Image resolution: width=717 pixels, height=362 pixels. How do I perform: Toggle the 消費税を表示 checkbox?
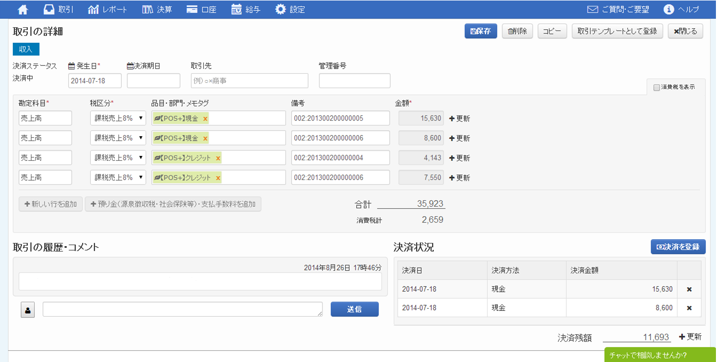pos(657,87)
